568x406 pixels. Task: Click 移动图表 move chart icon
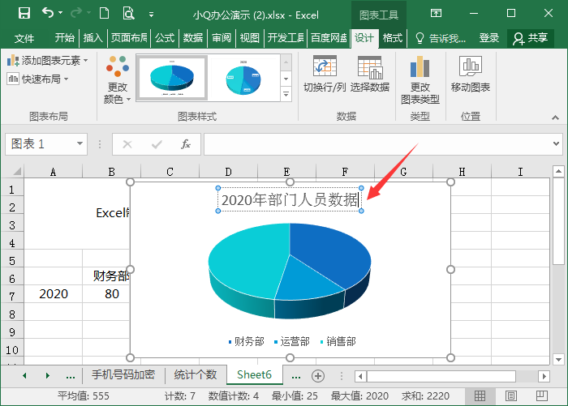click(470, 75)
